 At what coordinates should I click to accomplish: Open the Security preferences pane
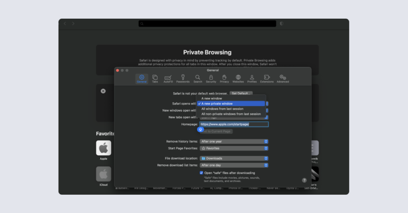pyautogui.click(x=211, y=79)
